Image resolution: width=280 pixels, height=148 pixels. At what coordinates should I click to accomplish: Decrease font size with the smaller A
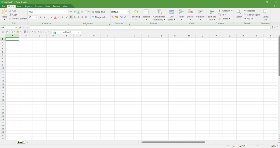point(66,17)
